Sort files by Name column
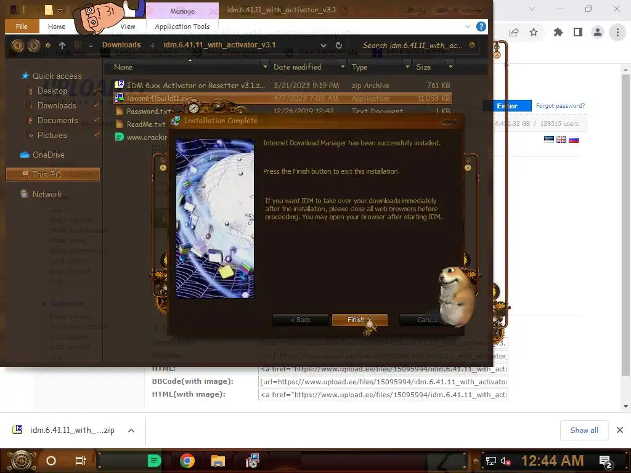This screenshot has width=631, height=473. coord(123,67)
